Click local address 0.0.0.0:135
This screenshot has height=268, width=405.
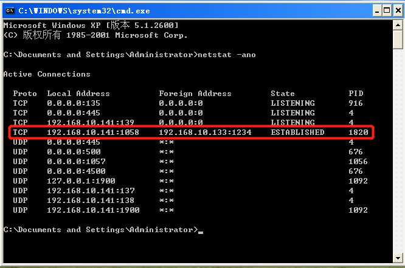tap(74, 103)
